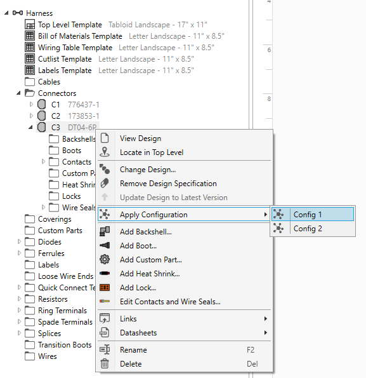Click the Top Level Template icon
366x378 pixels.
30,25
